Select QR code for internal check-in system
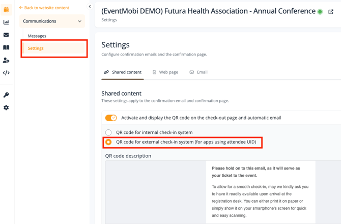This screenshot has width=341, height=224. coord(108,132)
